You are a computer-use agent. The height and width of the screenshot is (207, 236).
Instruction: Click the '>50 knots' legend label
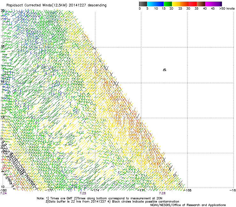pyautogui.click(x=227, y=9)
